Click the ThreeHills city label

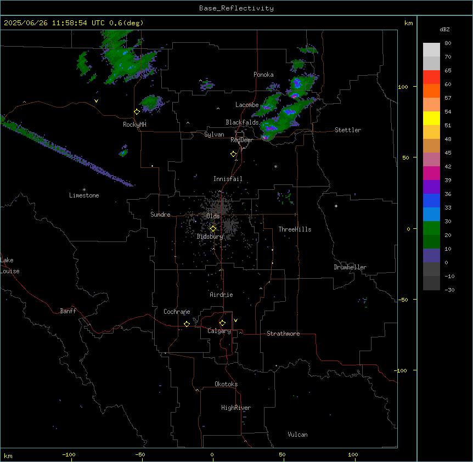click(295, 229)
